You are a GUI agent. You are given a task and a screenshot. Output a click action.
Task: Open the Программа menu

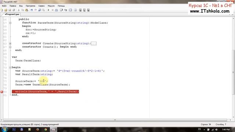tap(30, 6)
